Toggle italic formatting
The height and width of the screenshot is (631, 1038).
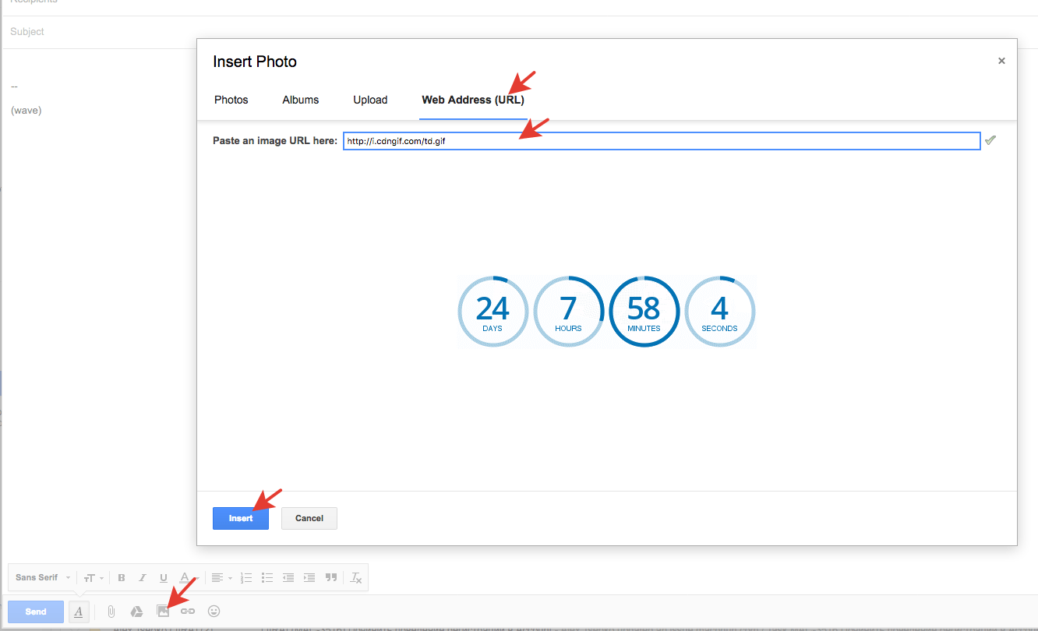pos(143,577)
